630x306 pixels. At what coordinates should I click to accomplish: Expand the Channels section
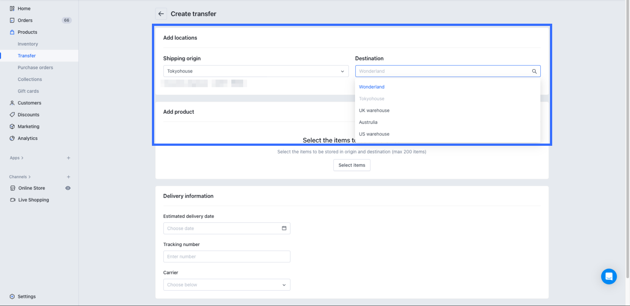point(20,177)
